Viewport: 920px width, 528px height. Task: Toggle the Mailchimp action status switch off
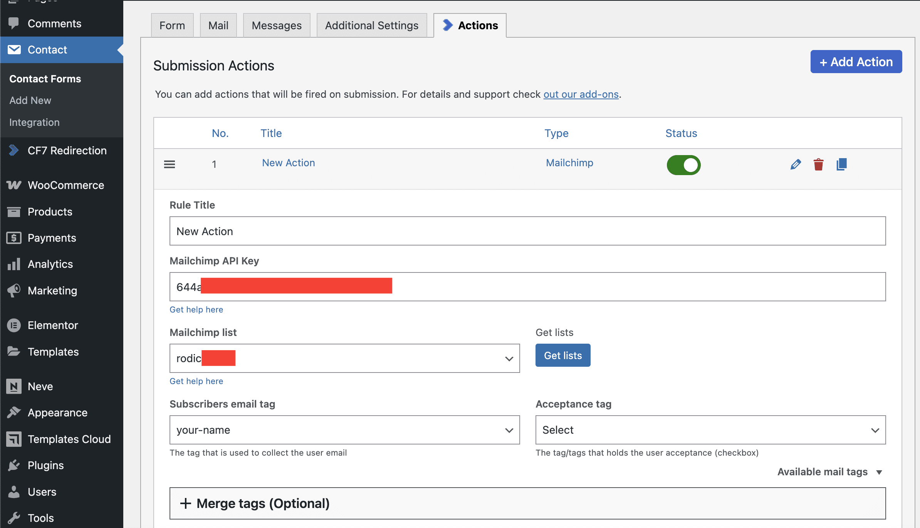[683, 165]
